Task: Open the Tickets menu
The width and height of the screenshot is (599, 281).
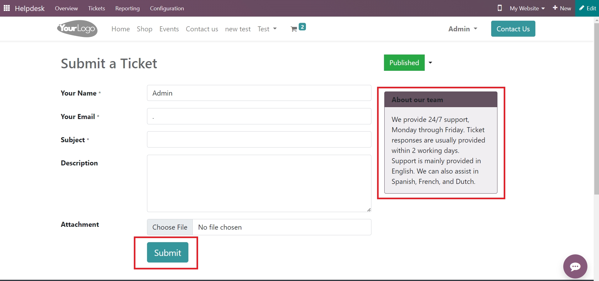Action: (96, 8)
